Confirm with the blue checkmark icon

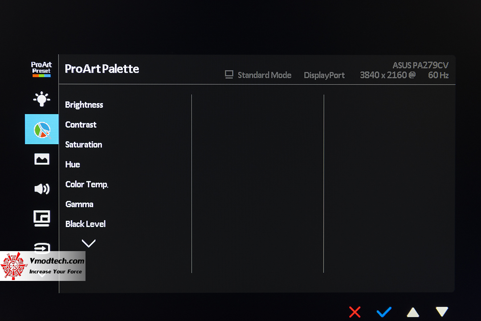(x=383, y=312)
